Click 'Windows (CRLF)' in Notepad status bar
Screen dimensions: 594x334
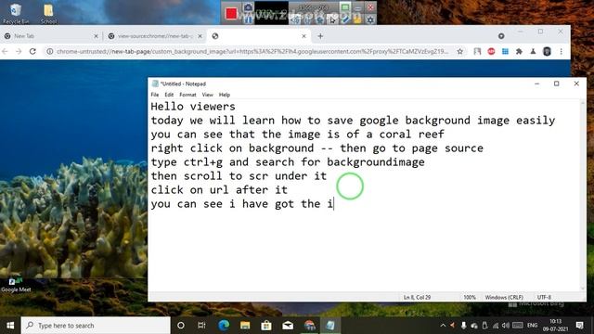tap(504, 297)
